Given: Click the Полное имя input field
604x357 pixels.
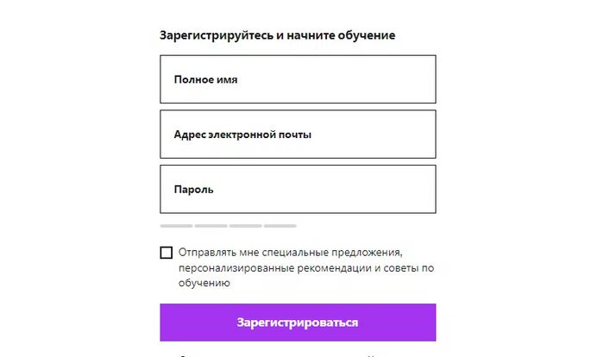Looking at the screenshot, I should [298, 79].
